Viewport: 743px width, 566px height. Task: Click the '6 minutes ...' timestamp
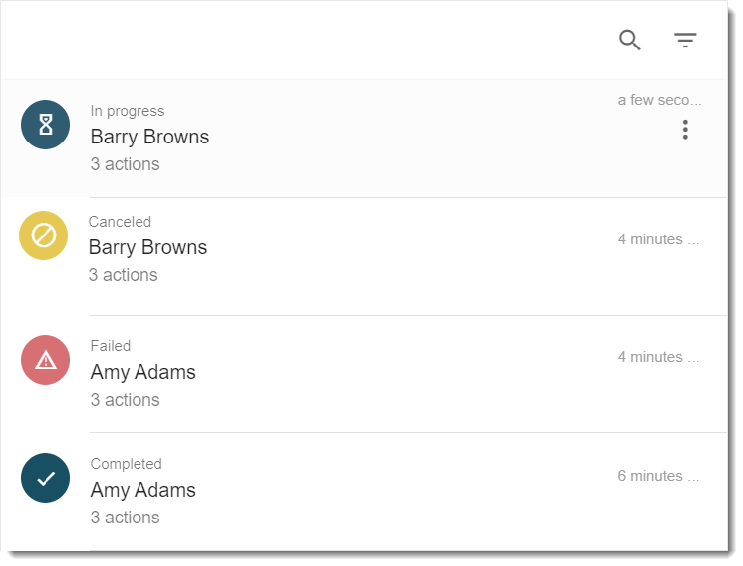659,475
